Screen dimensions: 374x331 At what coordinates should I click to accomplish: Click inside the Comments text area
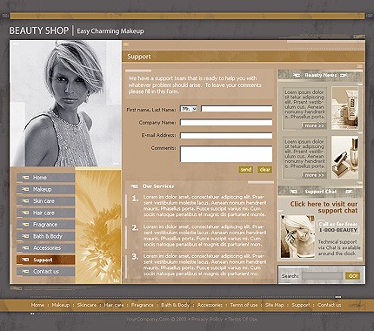click(226, 154)
